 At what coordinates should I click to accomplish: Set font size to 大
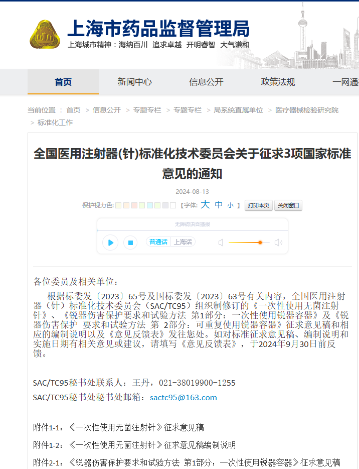point(205,205)
